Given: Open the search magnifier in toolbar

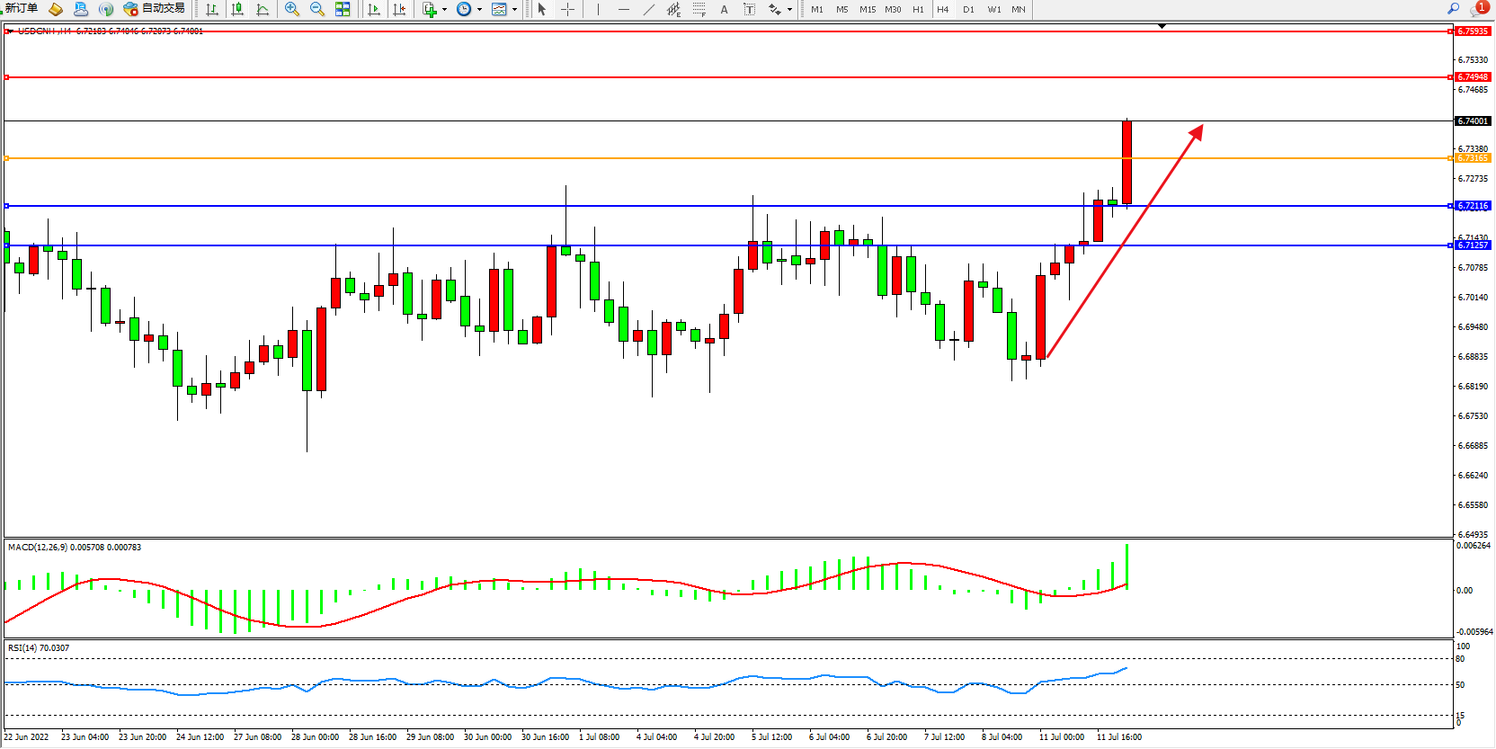Looking at the screenshot, I should click(x=1453, y=8).
